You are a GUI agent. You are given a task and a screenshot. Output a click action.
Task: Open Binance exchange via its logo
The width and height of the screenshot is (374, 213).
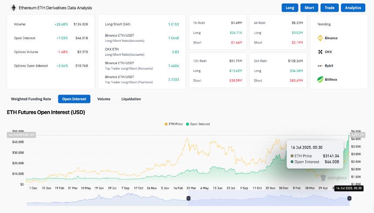click(x=320, y=38)
